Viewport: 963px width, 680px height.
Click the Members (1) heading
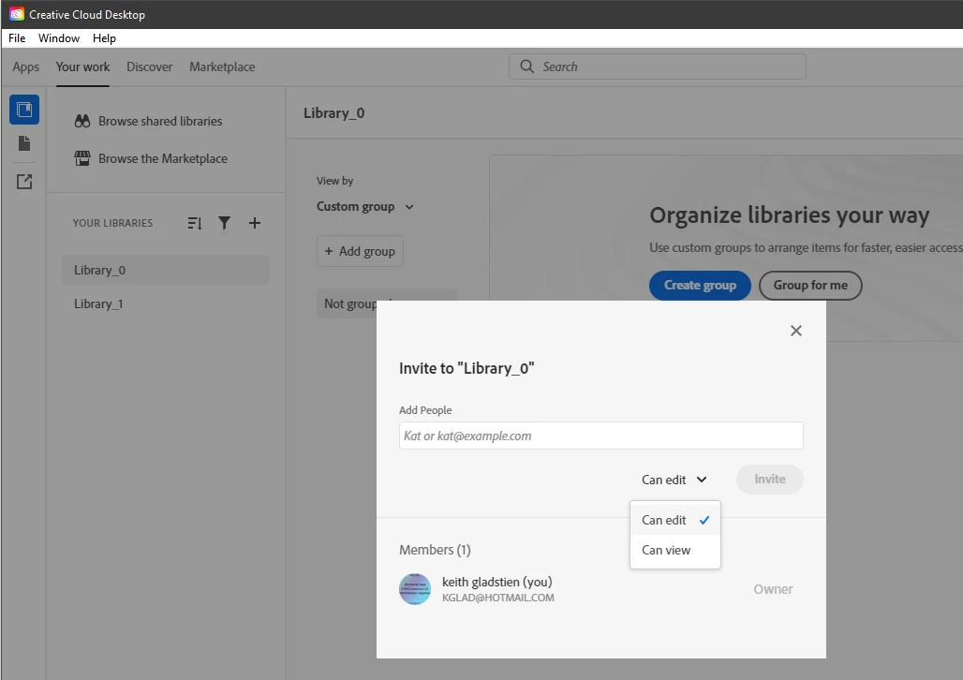[x=435, y=550]
